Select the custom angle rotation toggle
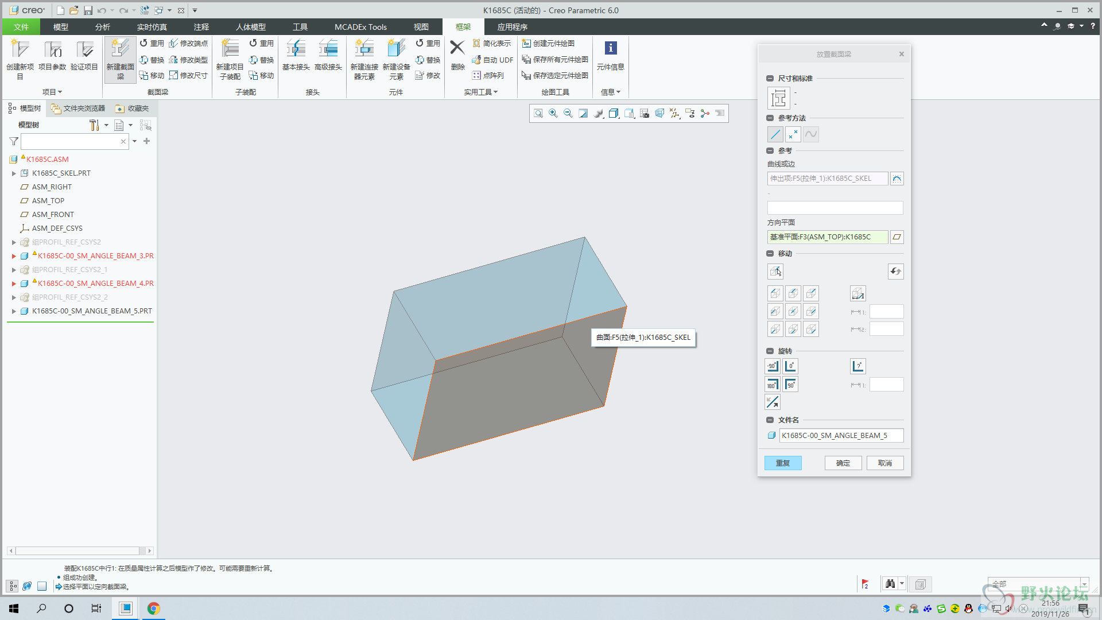 tap(858, 366)
